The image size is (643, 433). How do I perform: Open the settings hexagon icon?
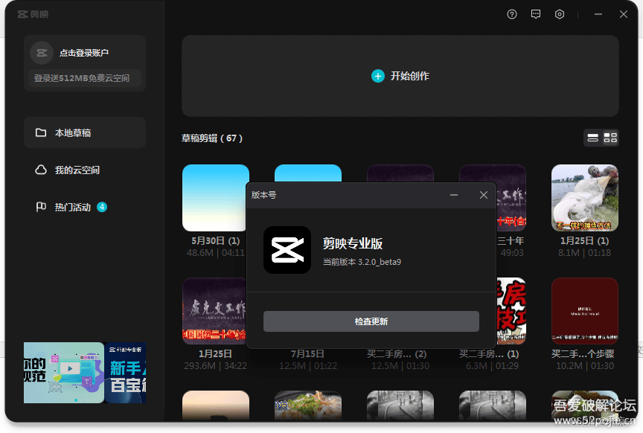click(x=560, y=14)
